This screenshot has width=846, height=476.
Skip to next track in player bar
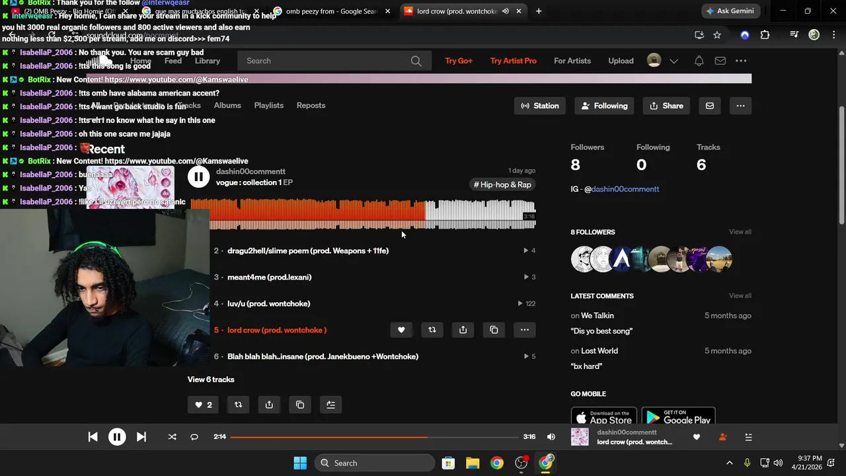pos(141,437)
